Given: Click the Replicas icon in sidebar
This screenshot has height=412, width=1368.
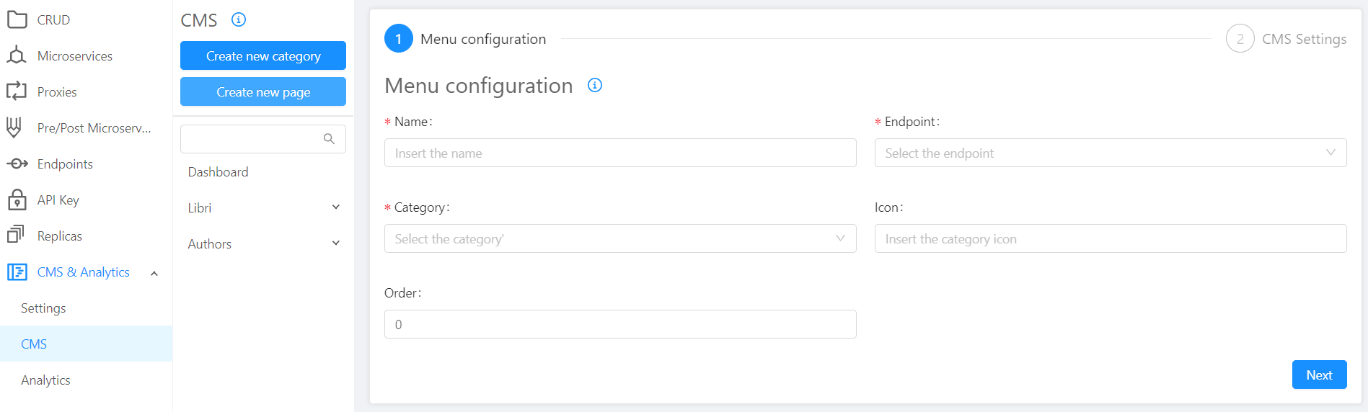Looking at the screenshot, I should (x=16, y=236).
